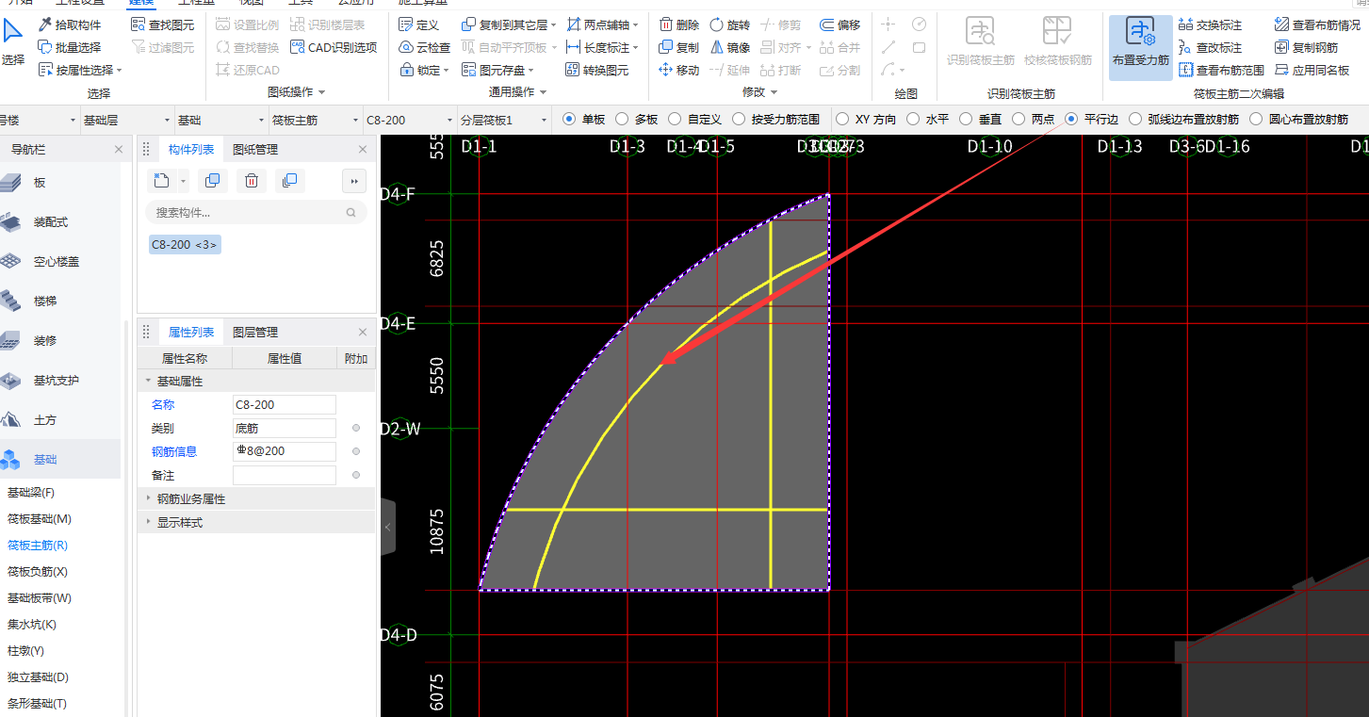This screenshot has width=1369, height=717.
Task: Switch to 属性列表 tab
Action: (191, 332)
